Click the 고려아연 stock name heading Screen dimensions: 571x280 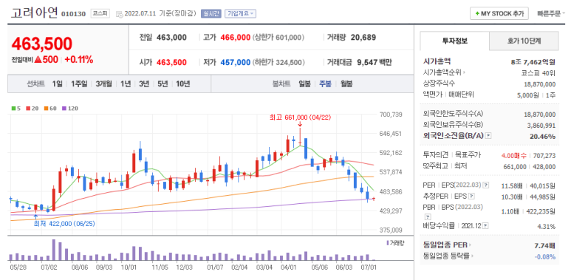(33, 13)
